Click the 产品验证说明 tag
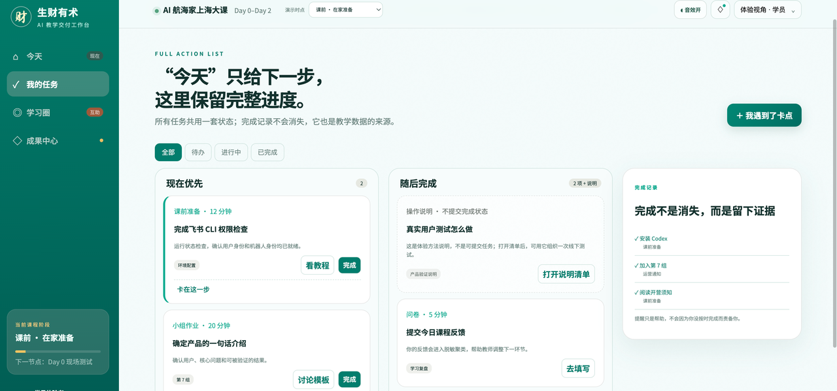 (x=423, y=274)
